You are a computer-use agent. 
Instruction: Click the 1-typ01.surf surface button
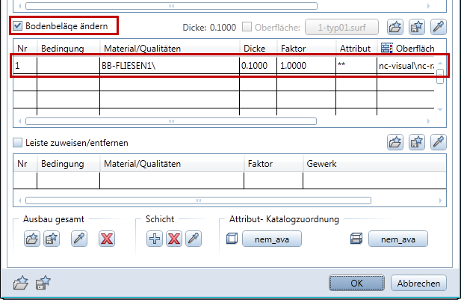pos(343,28)
